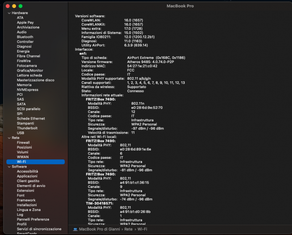The image size is (292, 235).
Task: Select Posizioni under Rete
Action: click(24, 148)
